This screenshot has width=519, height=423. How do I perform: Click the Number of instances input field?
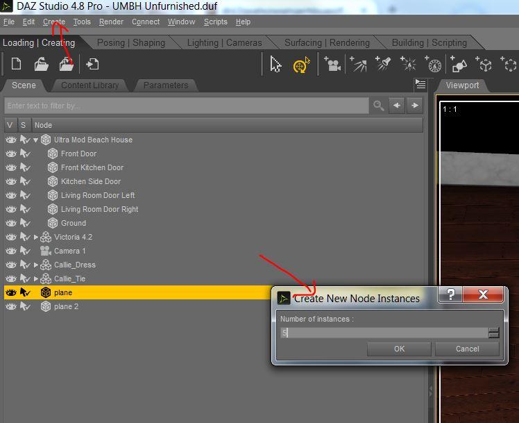coord(384,333)
